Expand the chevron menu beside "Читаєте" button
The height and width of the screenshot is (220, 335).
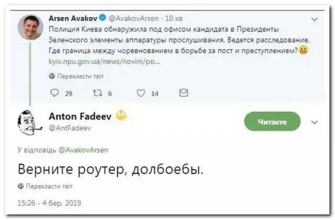click(315, 122)
